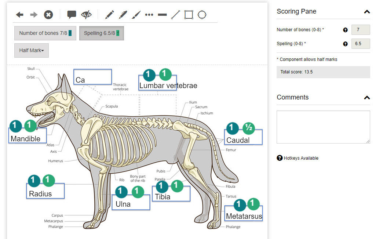This screenshot has width=379, height=239.
Task: Open the Half Mark dropdown
Action: point(32,50)
